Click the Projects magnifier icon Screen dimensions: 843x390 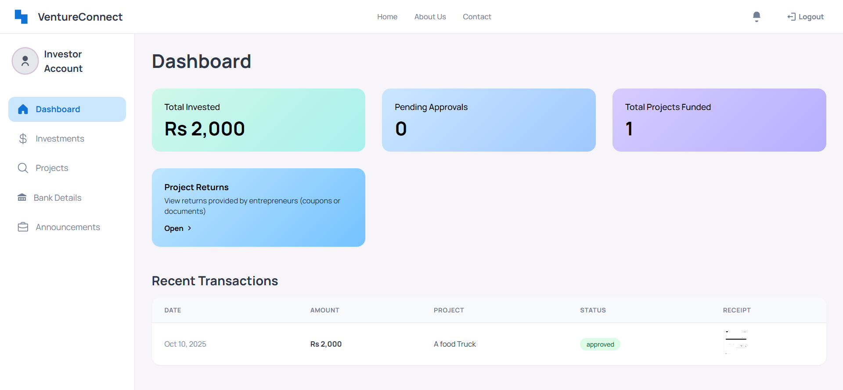(23, 168)
